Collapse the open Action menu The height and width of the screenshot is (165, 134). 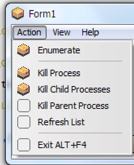click(x=30, y=32)
